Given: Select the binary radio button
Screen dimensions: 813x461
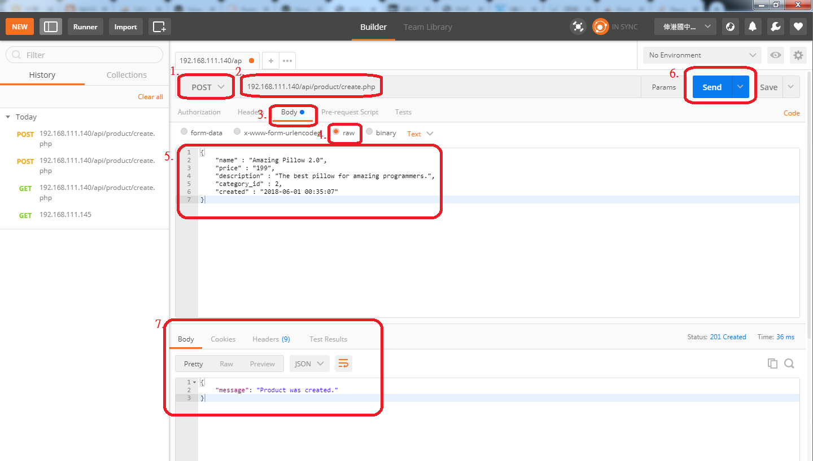Looking at the screenshot, I should (368, 132).
